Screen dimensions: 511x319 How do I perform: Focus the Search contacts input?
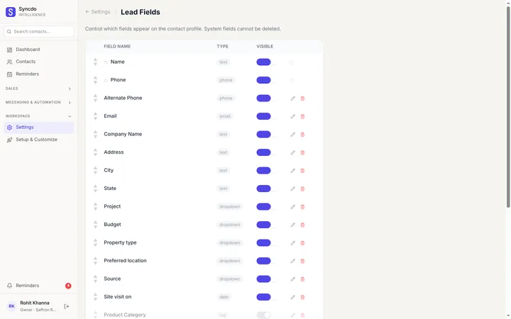point(39,32)
